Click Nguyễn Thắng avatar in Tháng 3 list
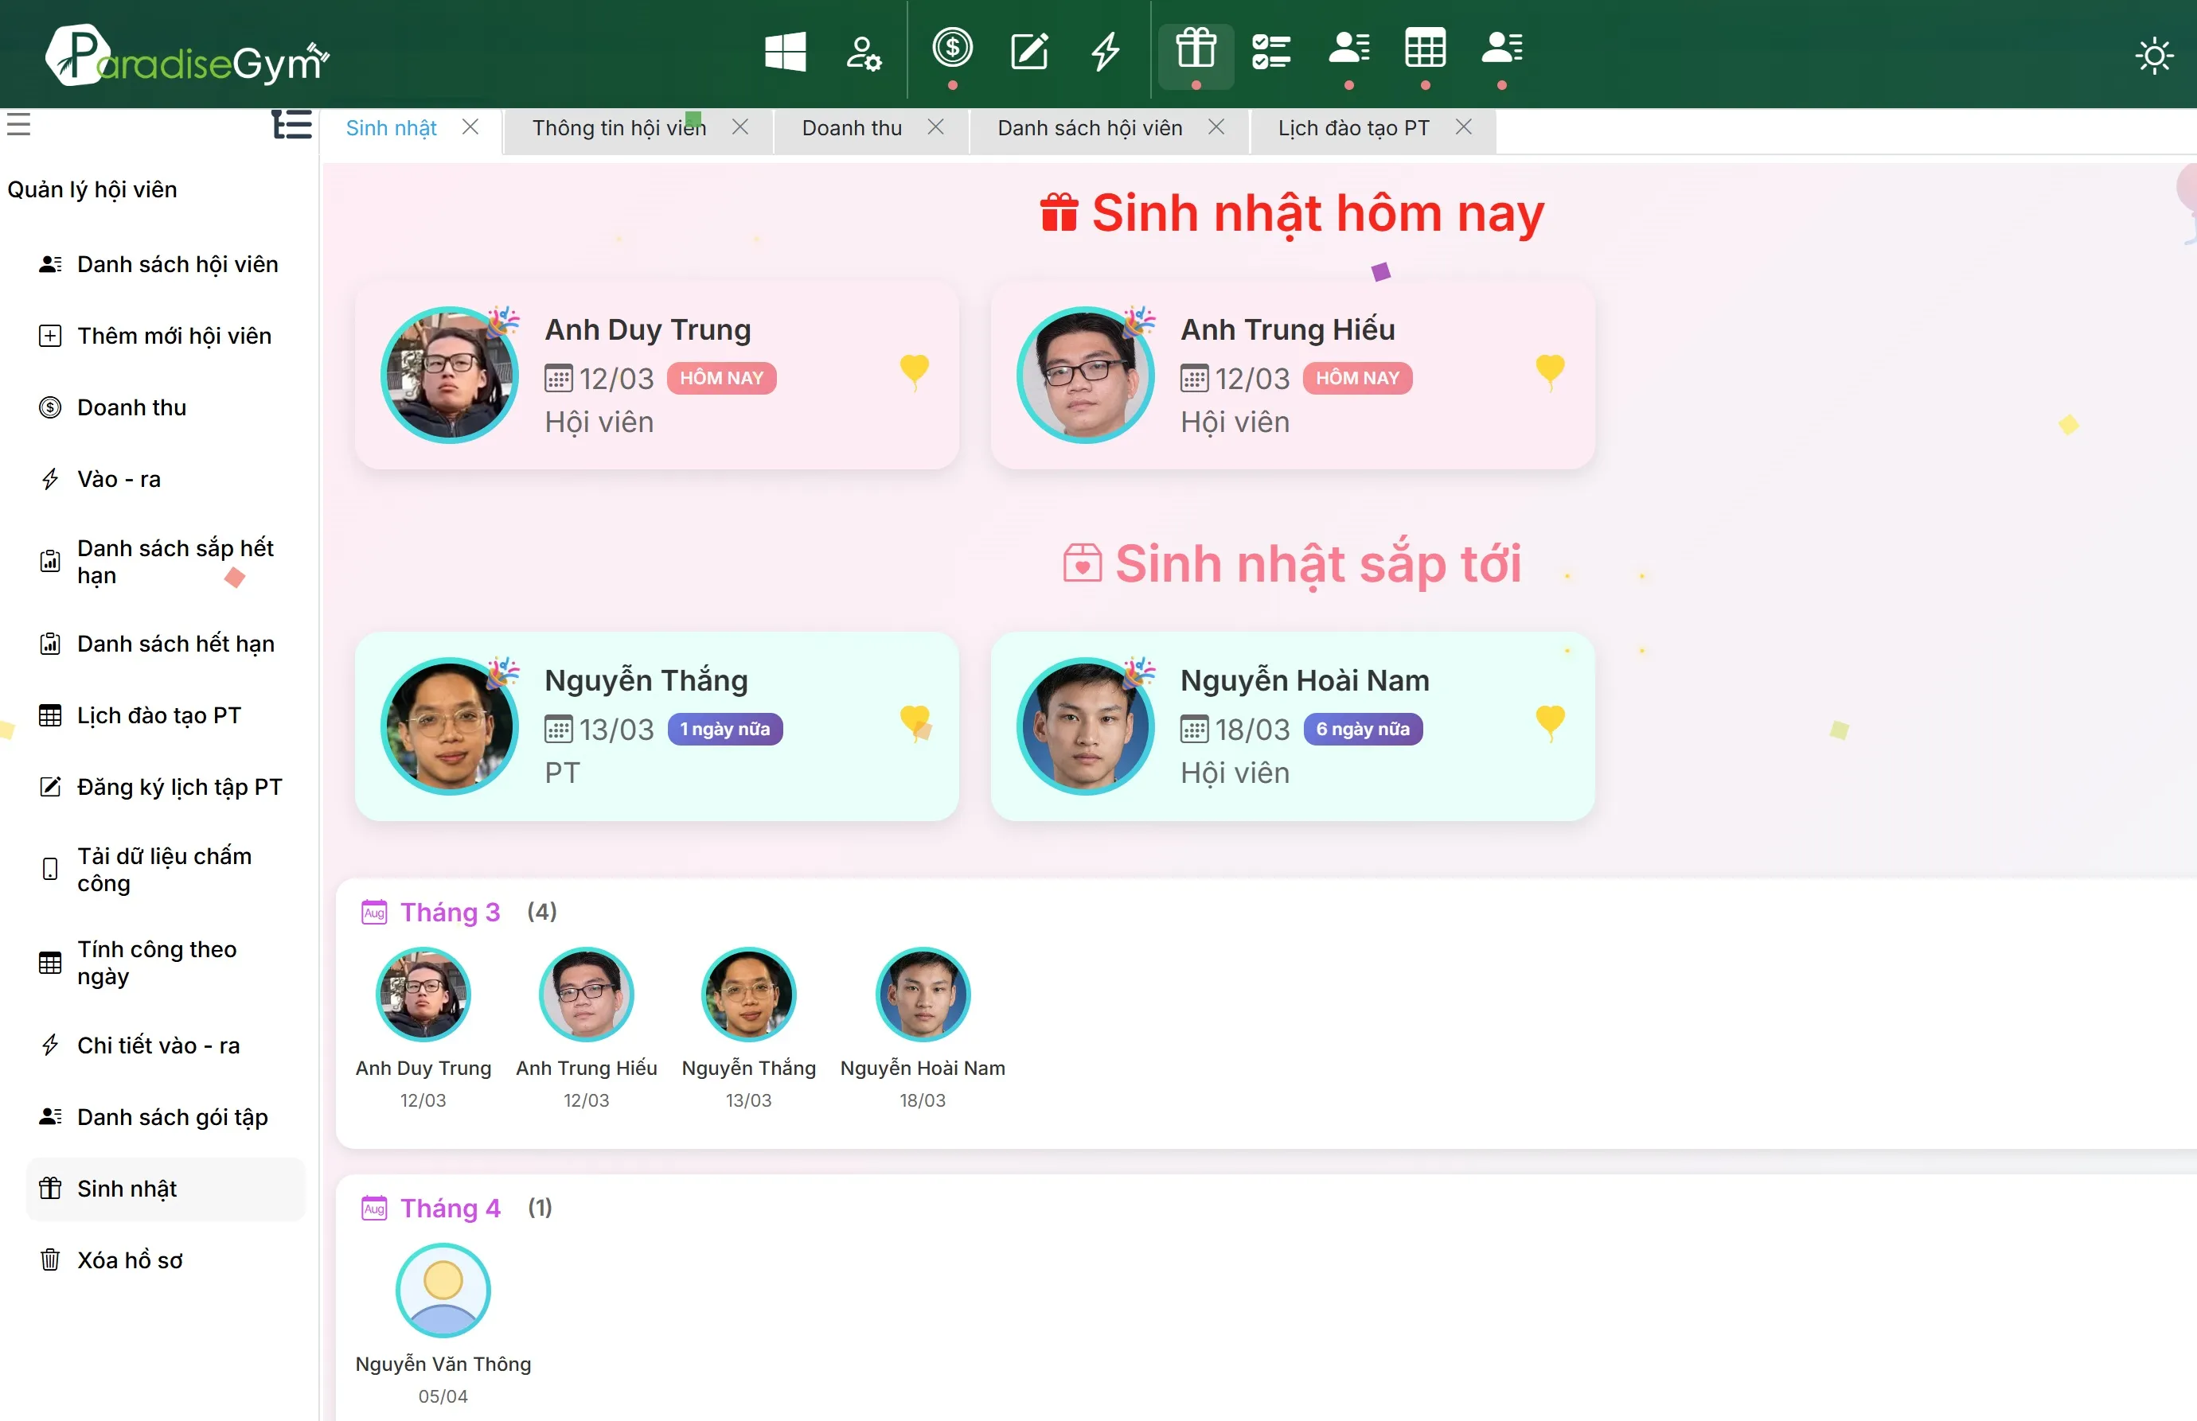Image resolution: width=2197 pixels, height=1421 pixels. click(748, 995)
